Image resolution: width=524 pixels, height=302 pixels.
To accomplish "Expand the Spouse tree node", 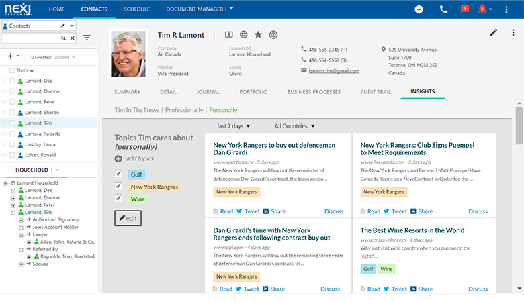I will [21, 264].
